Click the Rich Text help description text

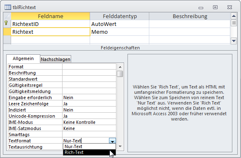(x=179, y=103)
